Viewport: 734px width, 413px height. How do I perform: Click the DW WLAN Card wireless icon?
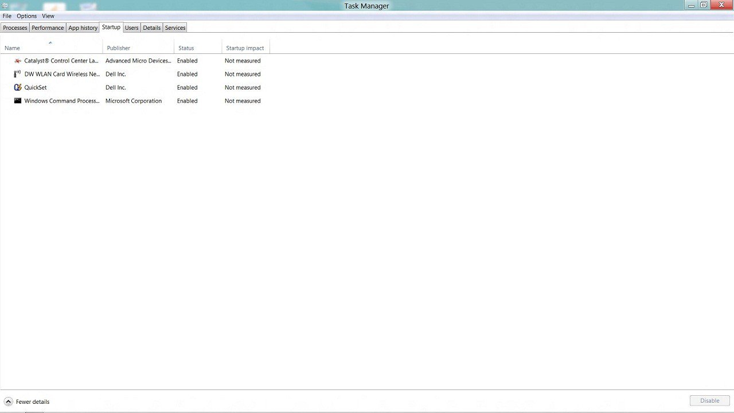coord(18,74)
